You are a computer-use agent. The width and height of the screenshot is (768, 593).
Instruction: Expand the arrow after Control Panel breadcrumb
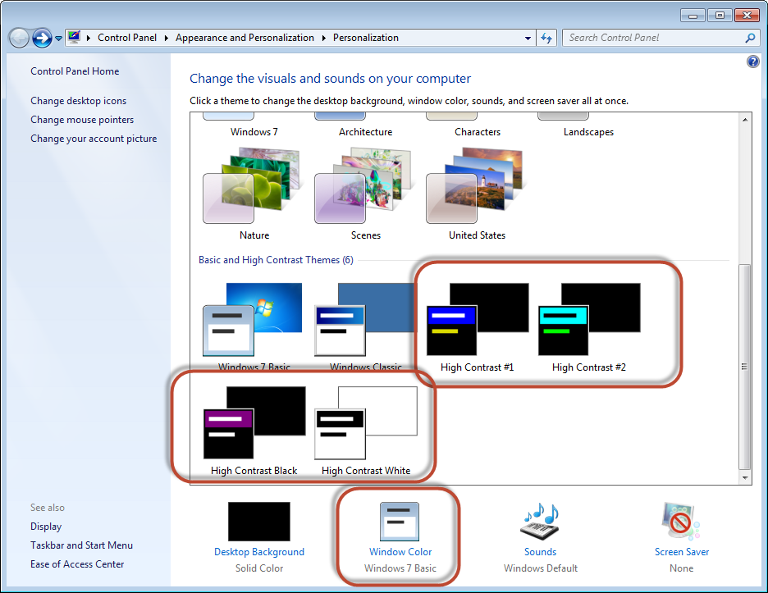[166, 38]
